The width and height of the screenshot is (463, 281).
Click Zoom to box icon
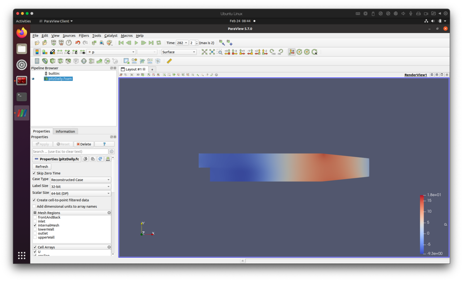point(220,52)
